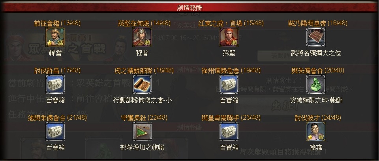Click the 江東之虎，登場 (15/48) title
Screen dimensions: 379x161
point(231,23)
